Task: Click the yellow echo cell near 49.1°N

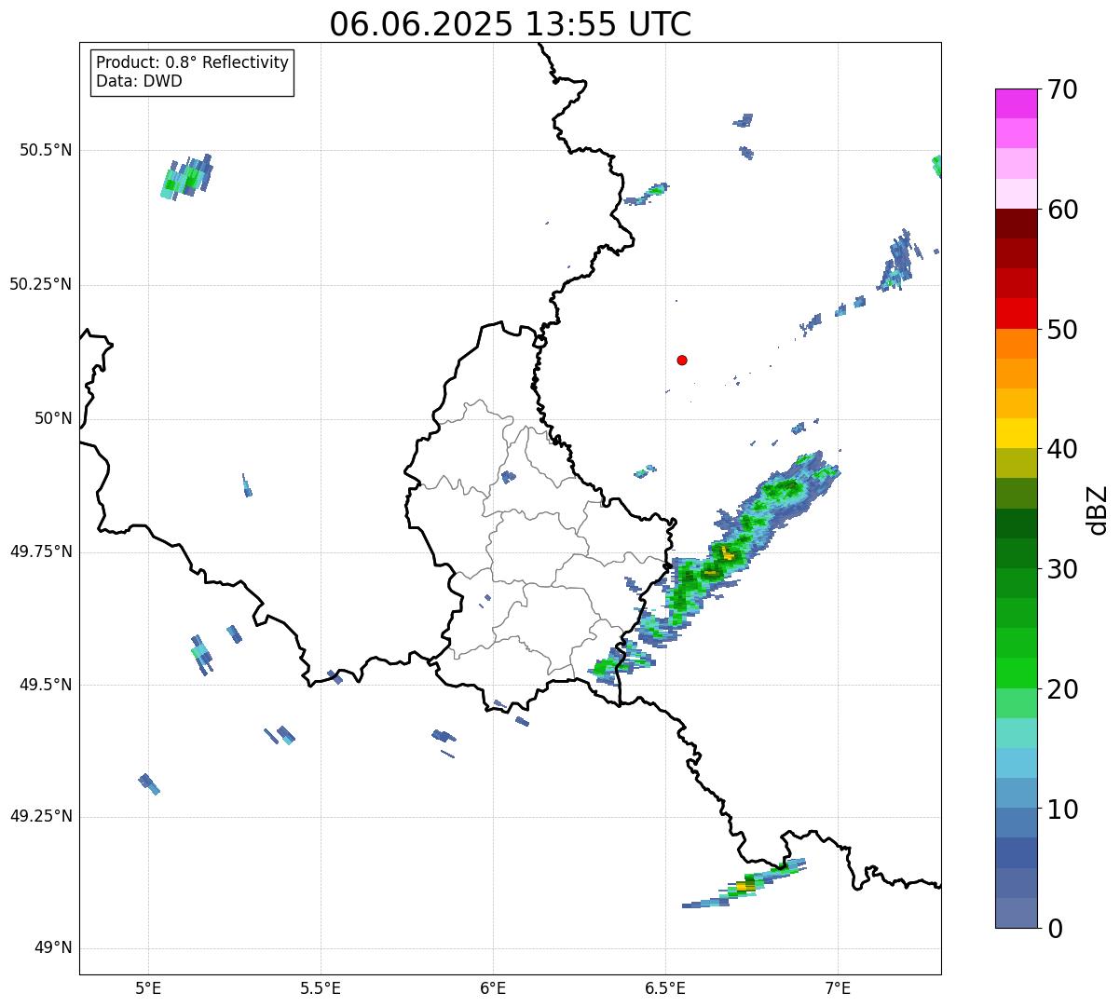Action: (x=745, y=886)
